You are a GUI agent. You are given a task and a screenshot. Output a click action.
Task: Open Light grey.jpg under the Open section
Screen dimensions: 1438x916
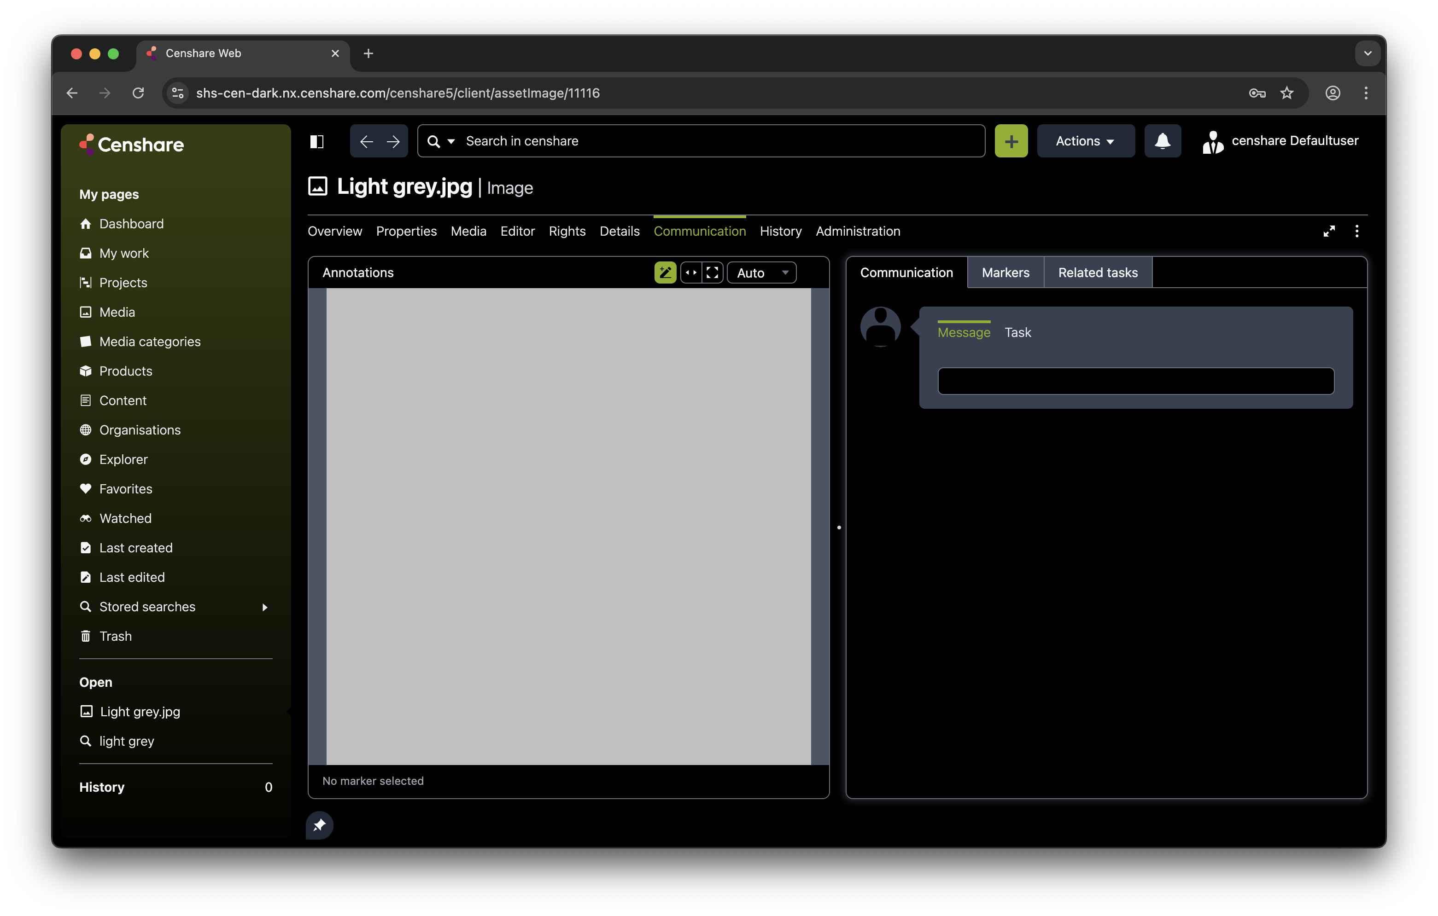(139, 711)
